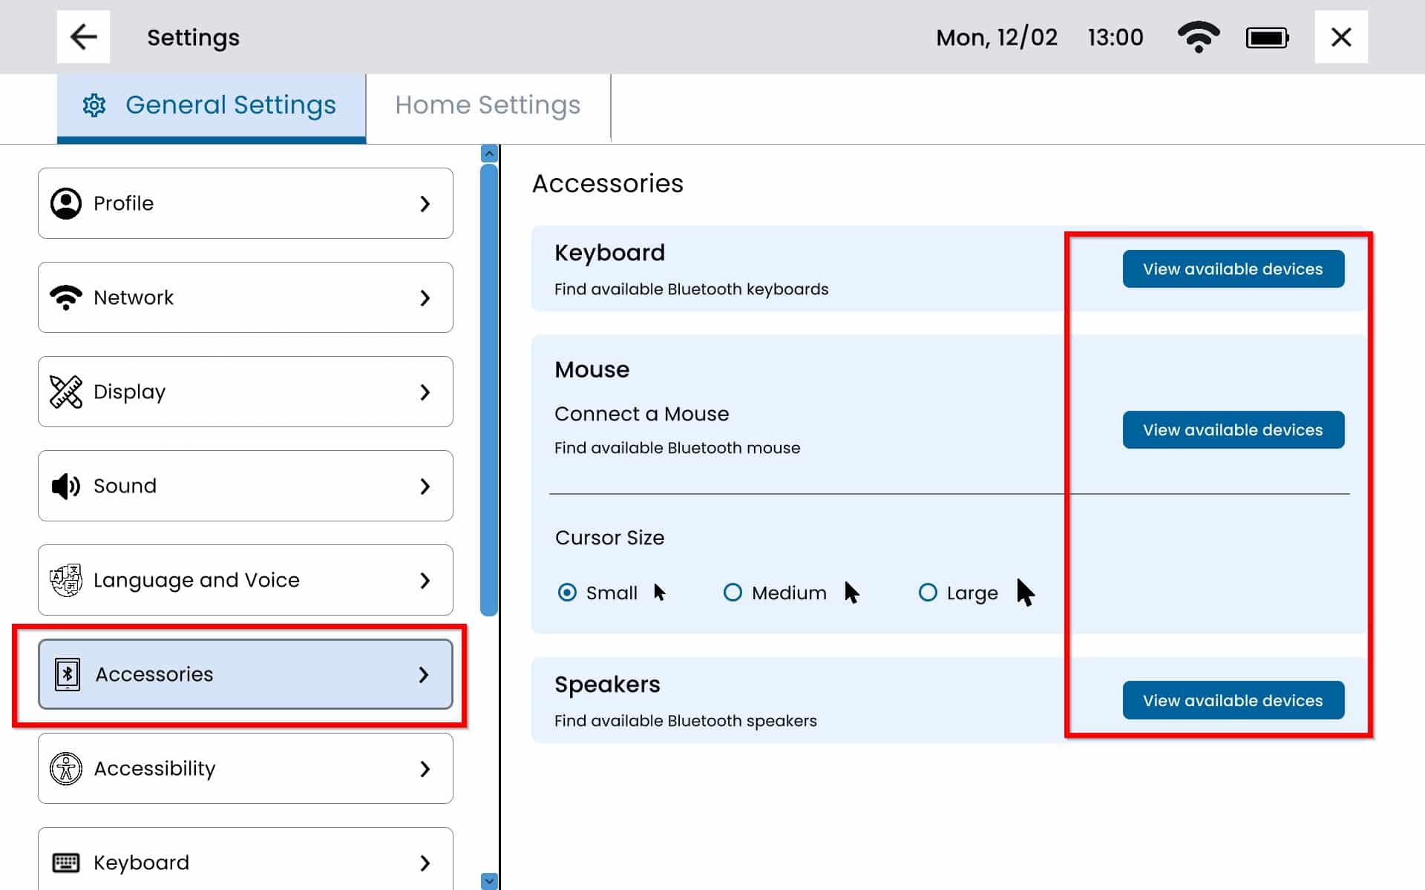Click the scroll down arrow in sidebar
Screen dimensions: 1425x890
coord(488,880)
